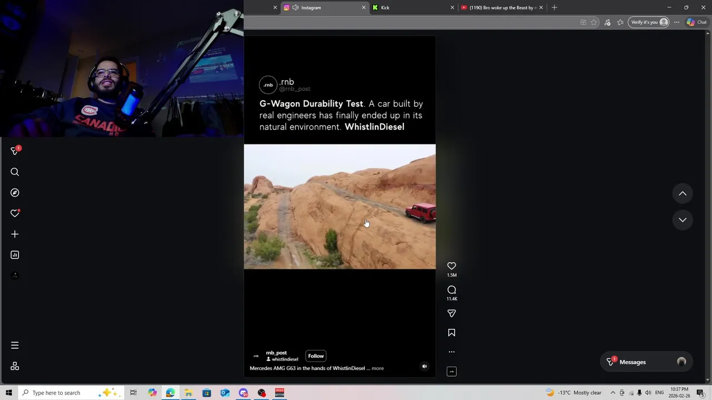
Task: Open Microsoft Store on the taskbar
Action: (x=207, y=393)
